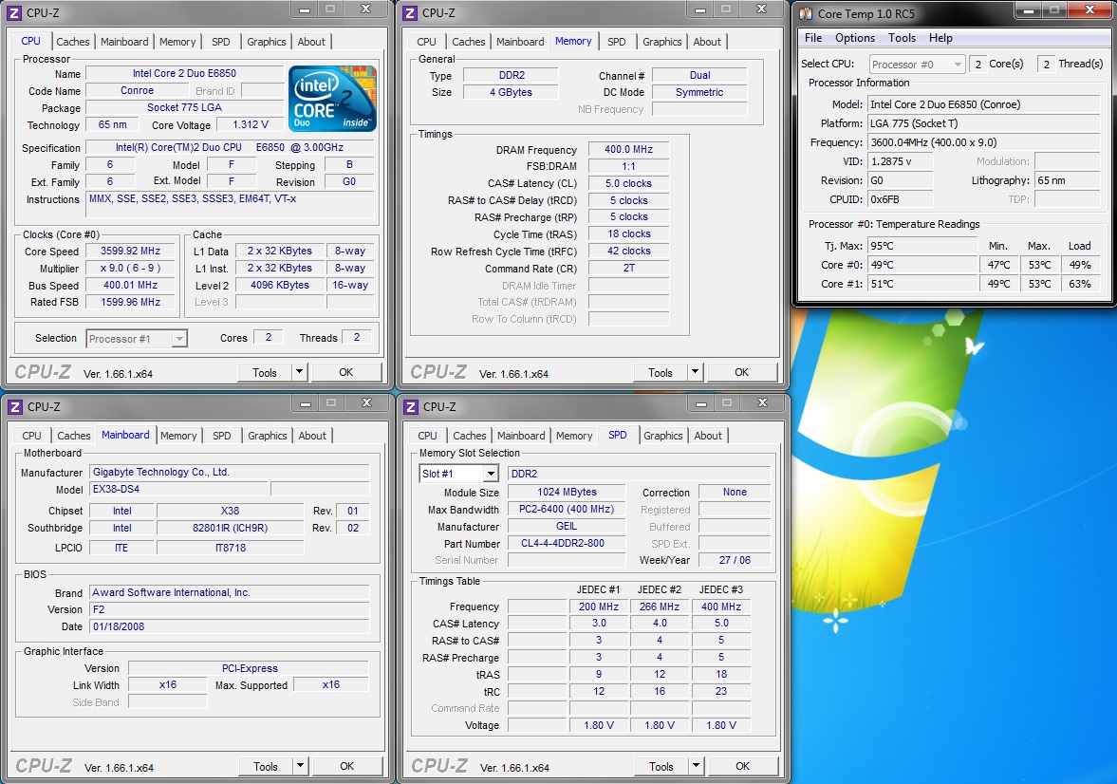Expand the Processor #1 selection combo box
The width and height of the screenshot is (1117, 784).
179,339
